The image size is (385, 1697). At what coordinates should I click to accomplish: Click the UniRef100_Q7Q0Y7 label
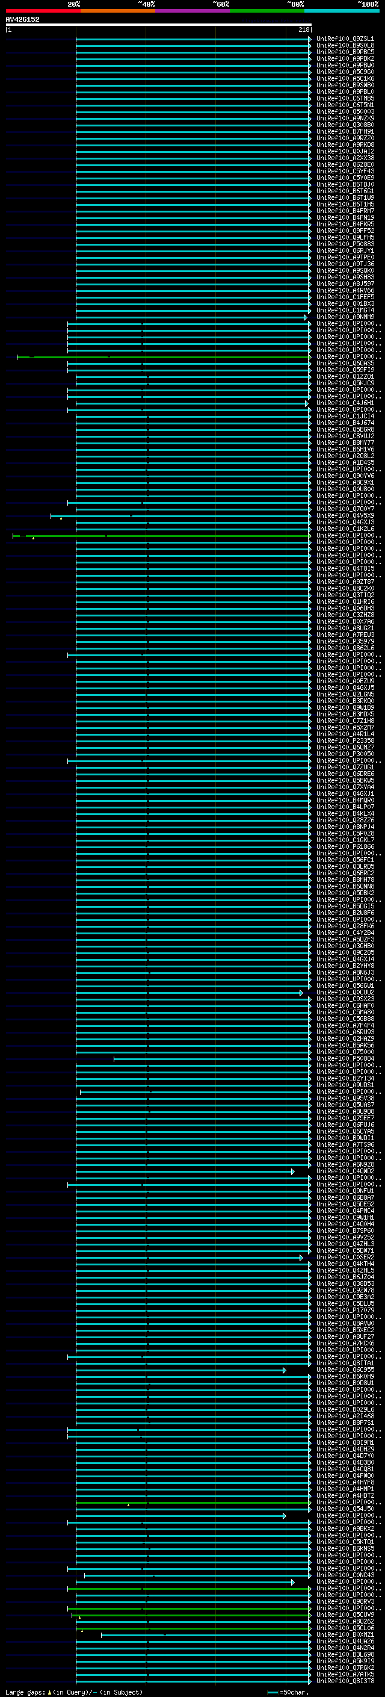click(x=345, y=509)
